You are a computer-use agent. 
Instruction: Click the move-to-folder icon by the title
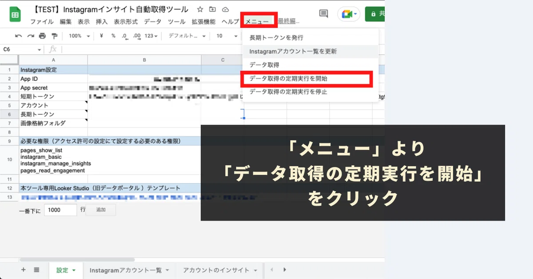click(212, 9)
